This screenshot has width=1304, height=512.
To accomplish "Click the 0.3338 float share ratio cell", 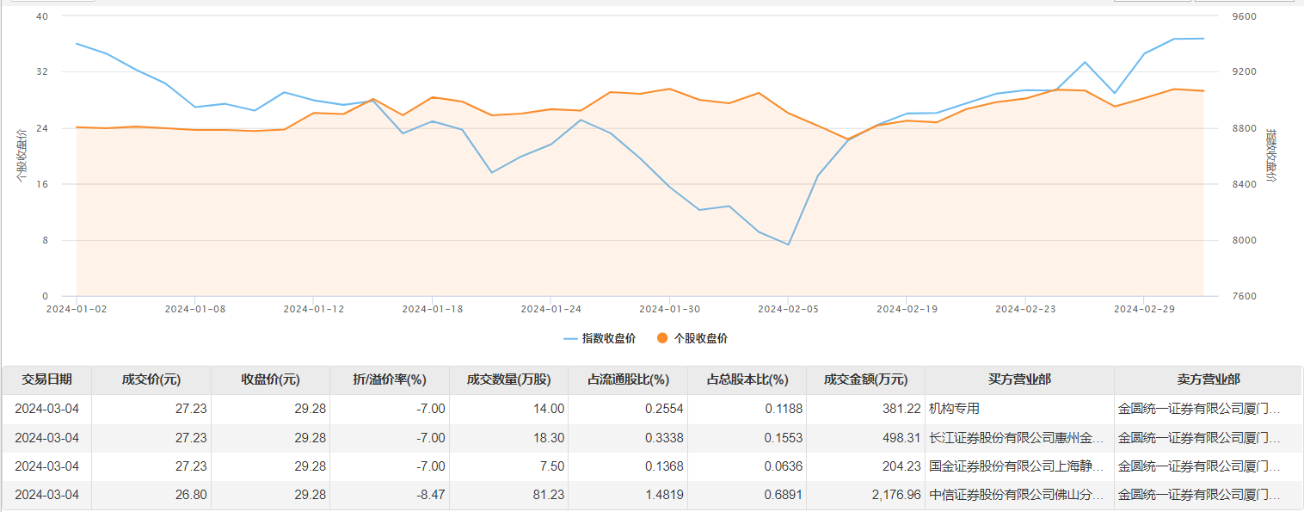I will click(628, 438).
